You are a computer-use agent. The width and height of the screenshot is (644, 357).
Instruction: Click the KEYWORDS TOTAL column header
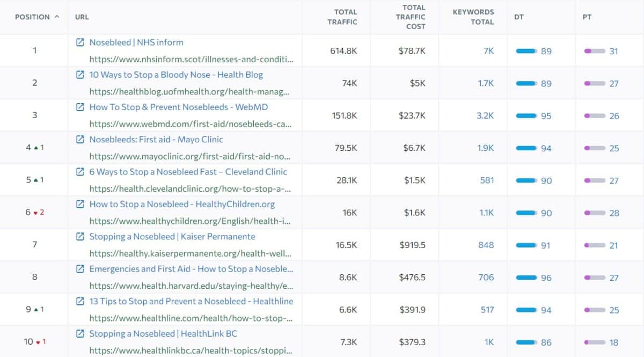pyautogui.click(x=473, y=17)
